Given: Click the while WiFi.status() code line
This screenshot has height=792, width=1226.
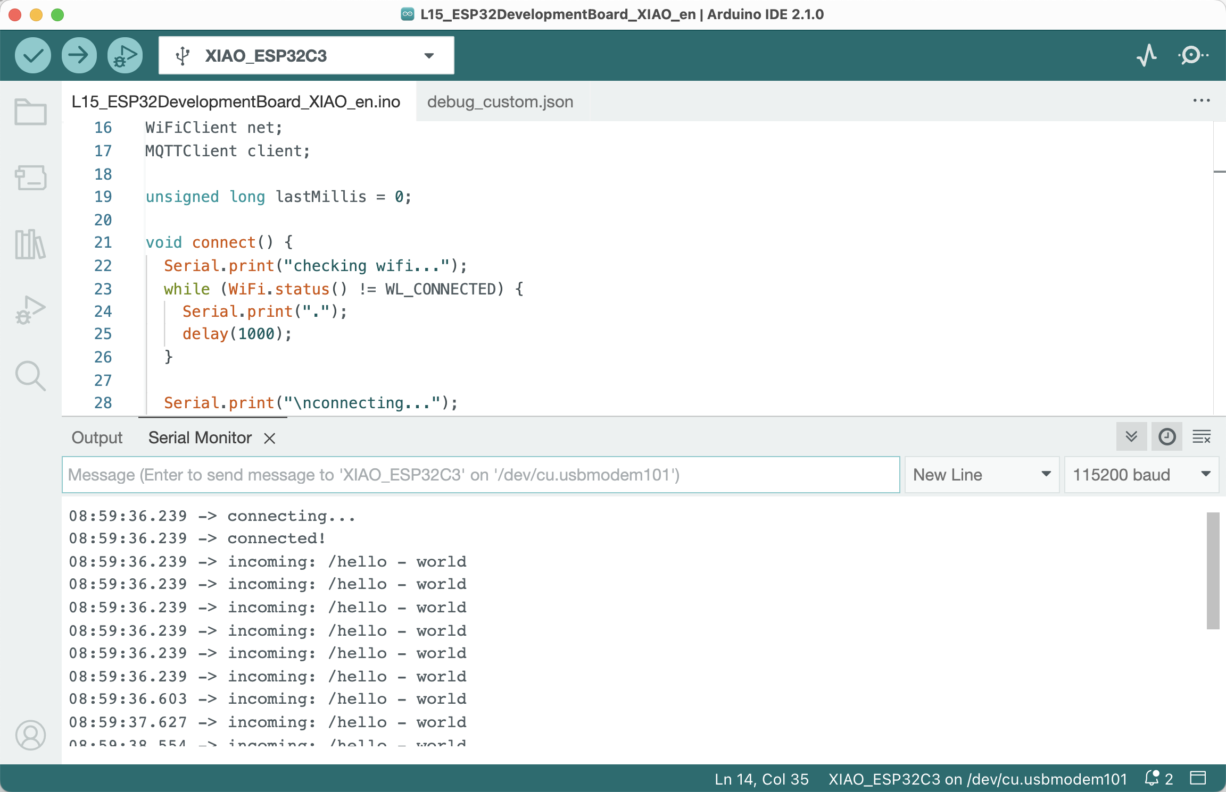Looking at the screenshot, I should (x=344, y=289).
